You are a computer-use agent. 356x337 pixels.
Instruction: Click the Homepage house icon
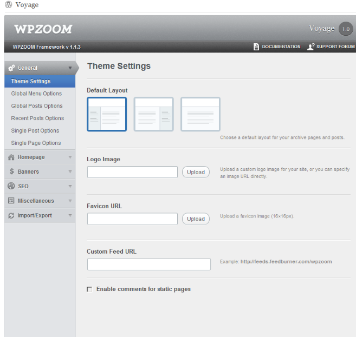[x=11, y=157]
